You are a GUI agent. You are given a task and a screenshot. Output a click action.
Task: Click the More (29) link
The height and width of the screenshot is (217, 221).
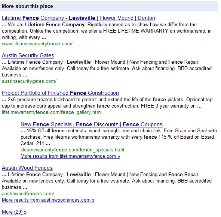click(14, 212)
